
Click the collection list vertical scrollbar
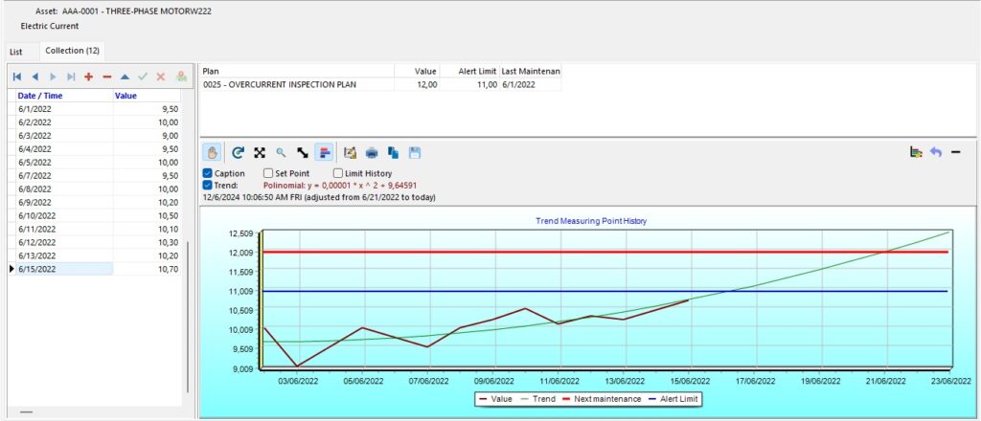(188, 316)
